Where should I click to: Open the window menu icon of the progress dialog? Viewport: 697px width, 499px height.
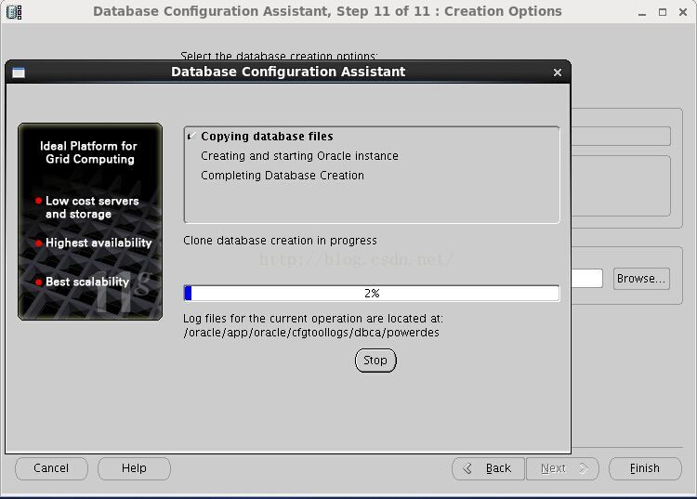click(19, 72)
